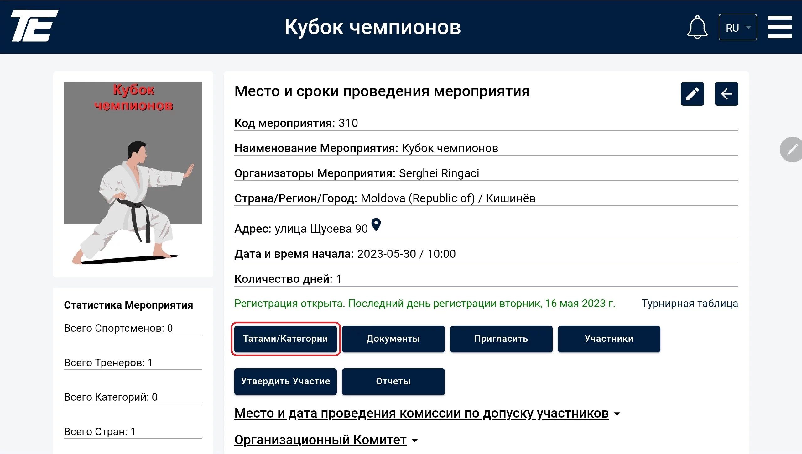Click the TE logo in the header
This screenshot has height=454, width=802.
(x=35, y=26)
